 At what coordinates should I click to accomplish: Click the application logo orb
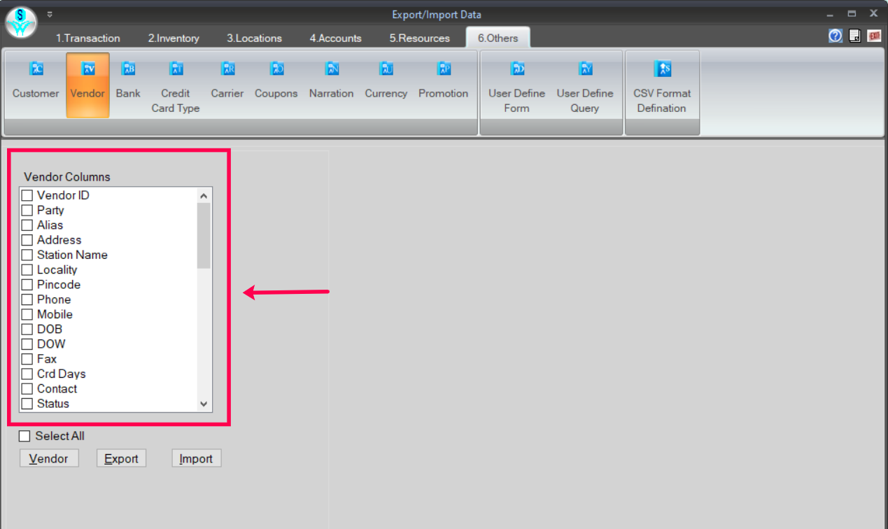(21, 22)
